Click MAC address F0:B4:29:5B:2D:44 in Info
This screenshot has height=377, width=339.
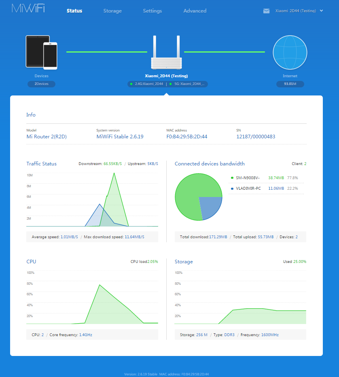187,137
